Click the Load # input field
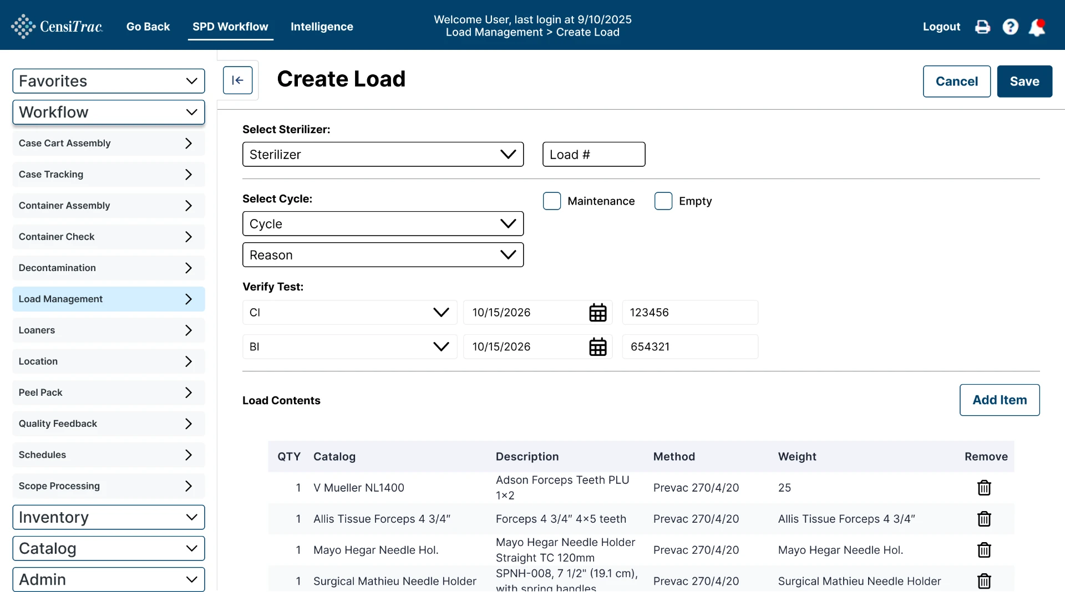Screen dimensions: 1065x592 [594, 155]
